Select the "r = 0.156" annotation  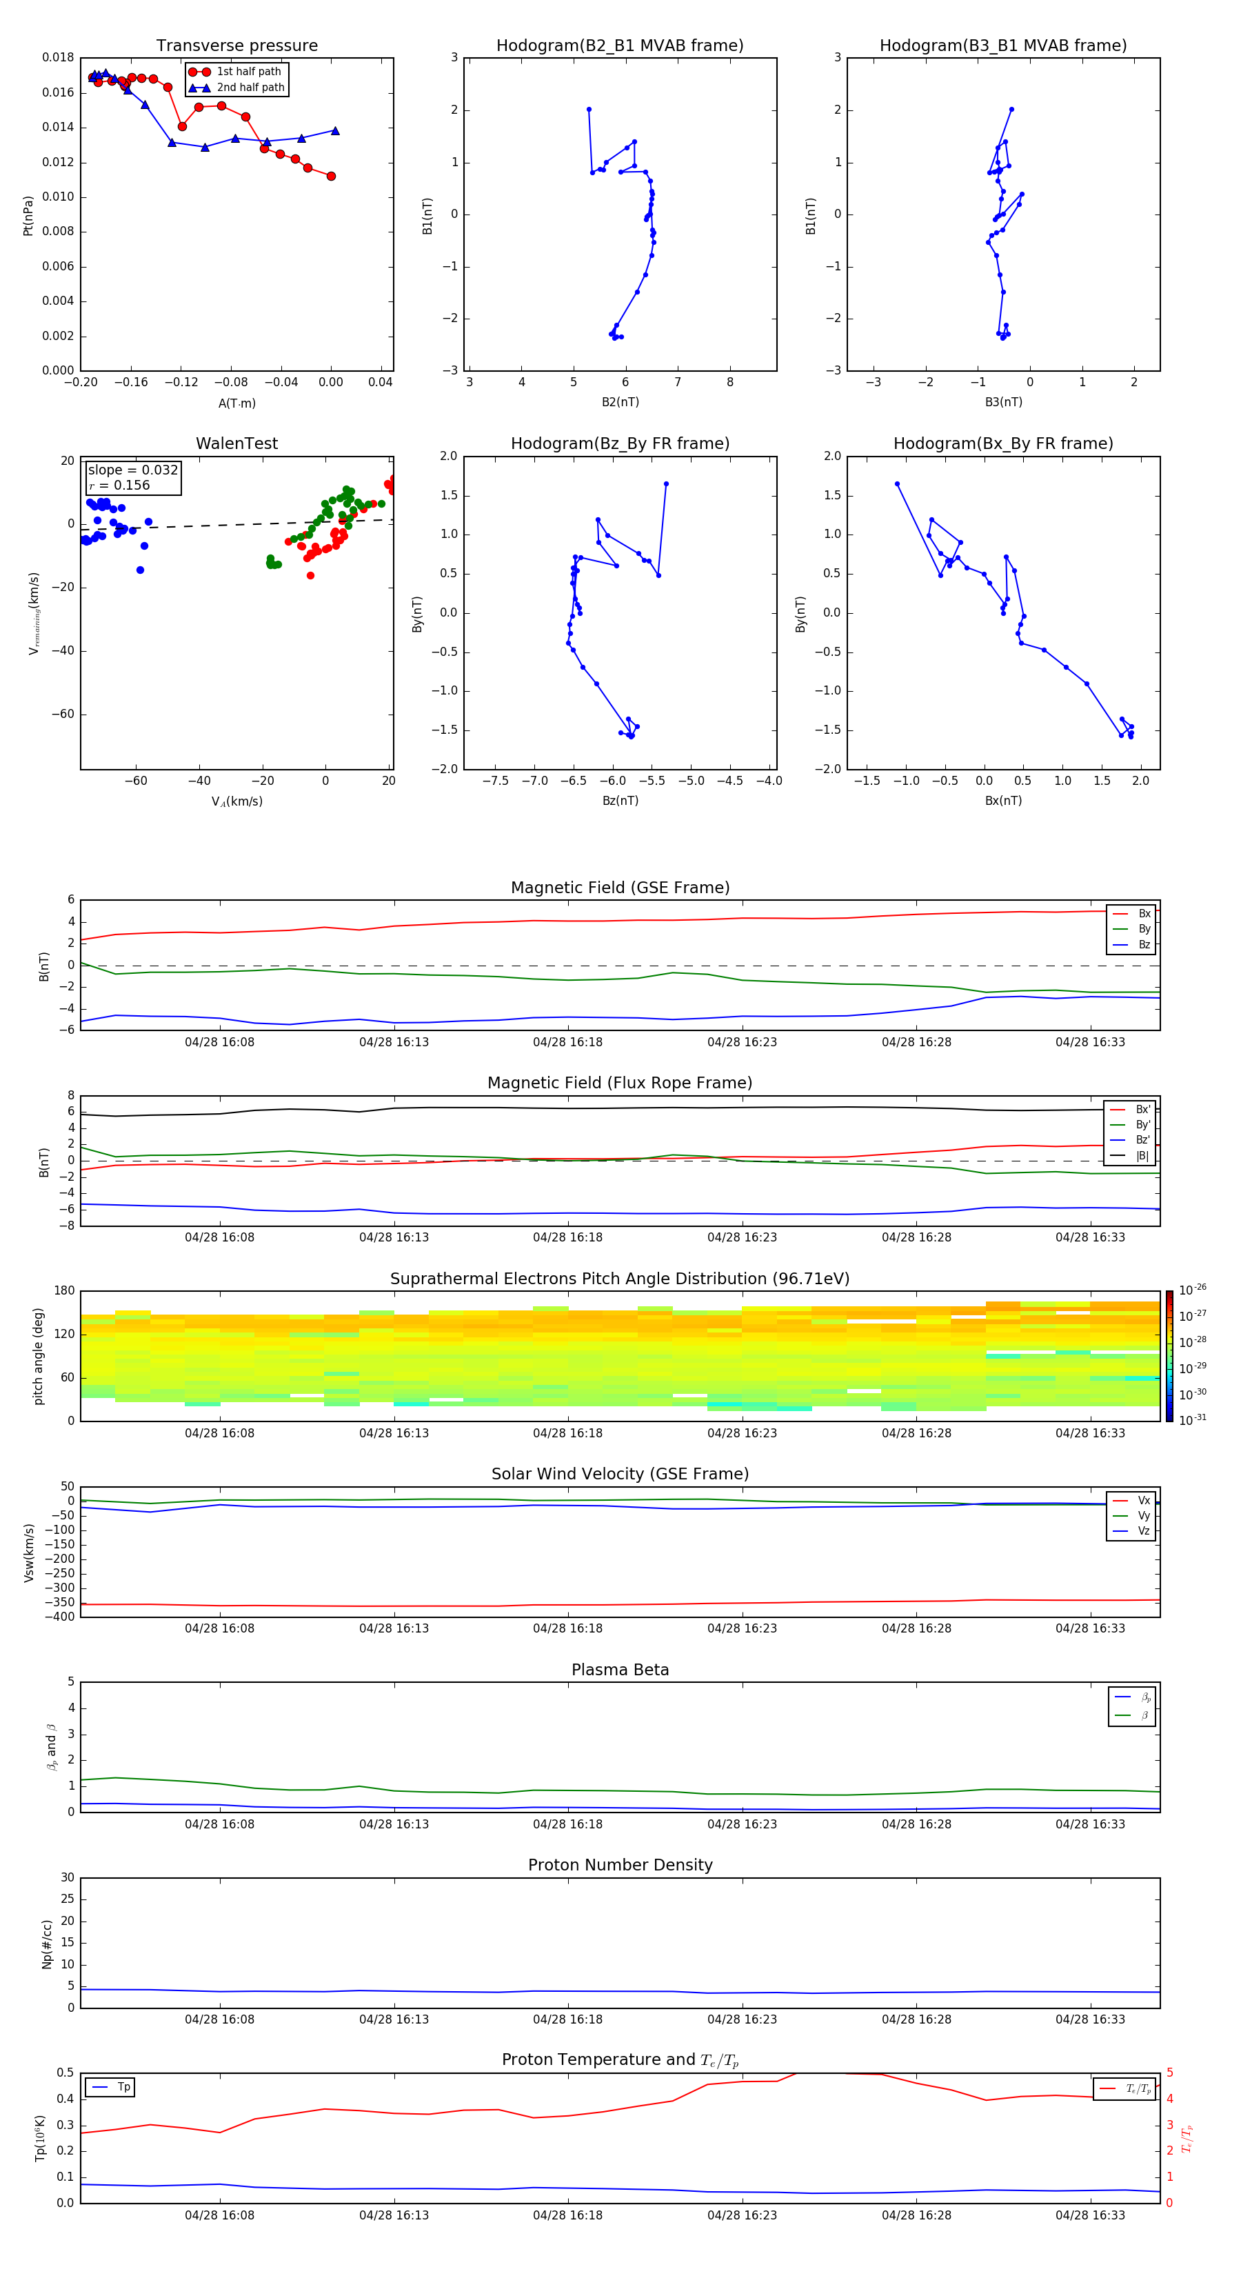119,485
